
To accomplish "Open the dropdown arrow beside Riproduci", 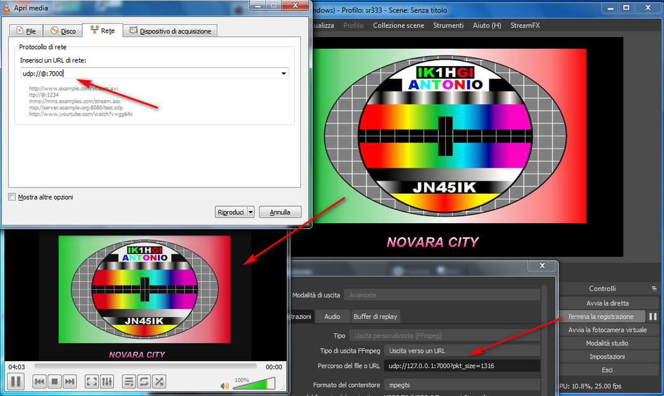I will [250, 212].
